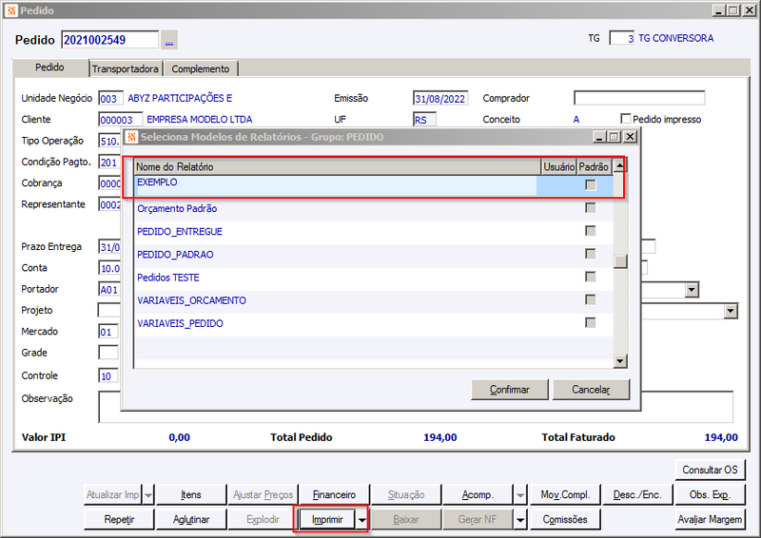Minimize the Seleciona Modelos dialog

pyautogui.click(x=600, y=137)
